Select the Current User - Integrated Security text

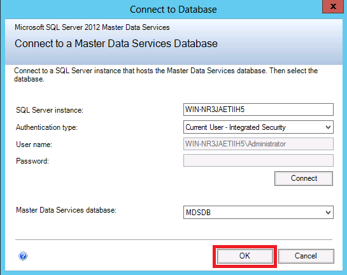(236, 127)
